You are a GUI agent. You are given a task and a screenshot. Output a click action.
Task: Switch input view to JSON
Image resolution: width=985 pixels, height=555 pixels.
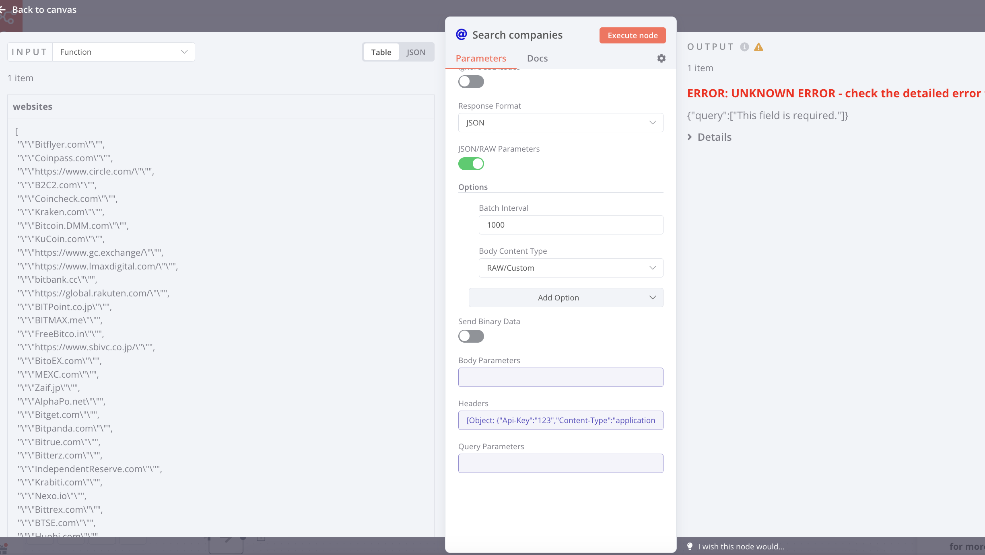(416, 52)
